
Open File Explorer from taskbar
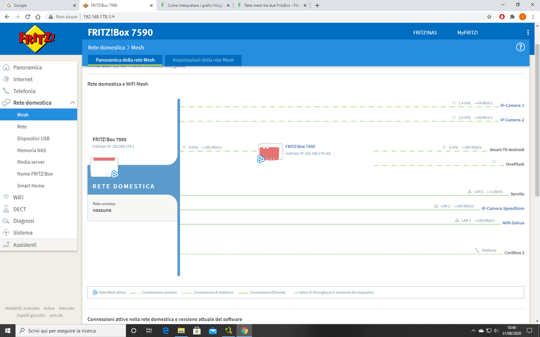(x=181, y=331)
